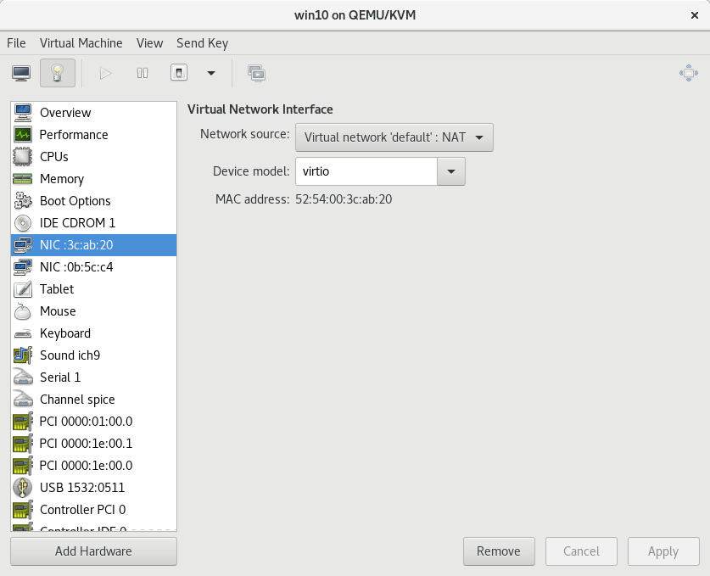Screen dimensions: 710x576
Task: Expand the shutdown options dropdown arrow
Action: (211, 73)
